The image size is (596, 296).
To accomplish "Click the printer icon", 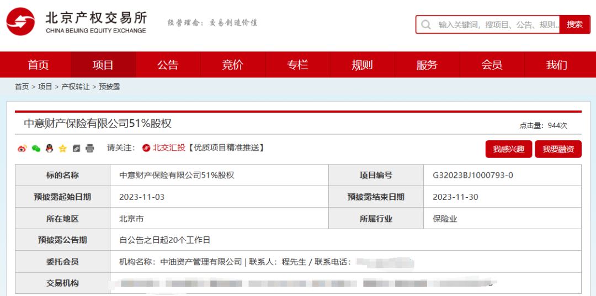I will [x=90, y=149].
